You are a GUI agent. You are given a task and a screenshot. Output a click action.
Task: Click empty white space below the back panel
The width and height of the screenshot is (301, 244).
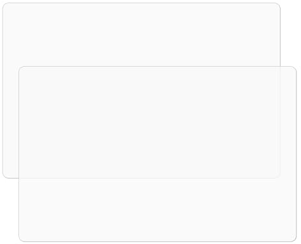click(x=10, y=211)
